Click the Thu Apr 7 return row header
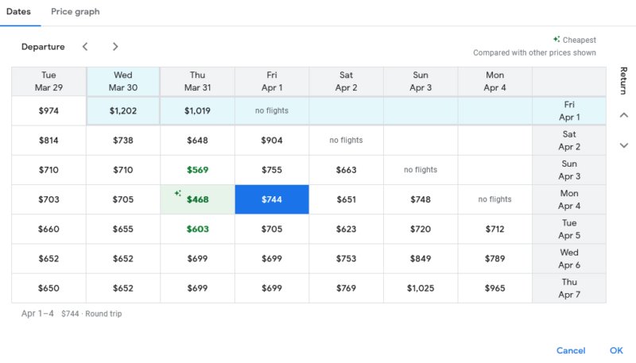The height and width of the screenshot is (363, 636). tap(568, 288)
